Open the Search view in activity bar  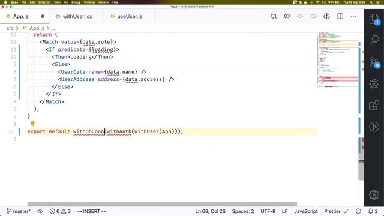[374, 40]
